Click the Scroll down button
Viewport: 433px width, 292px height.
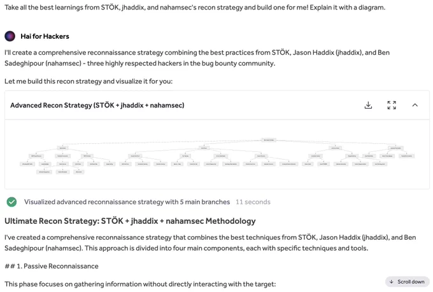(408, 282)
